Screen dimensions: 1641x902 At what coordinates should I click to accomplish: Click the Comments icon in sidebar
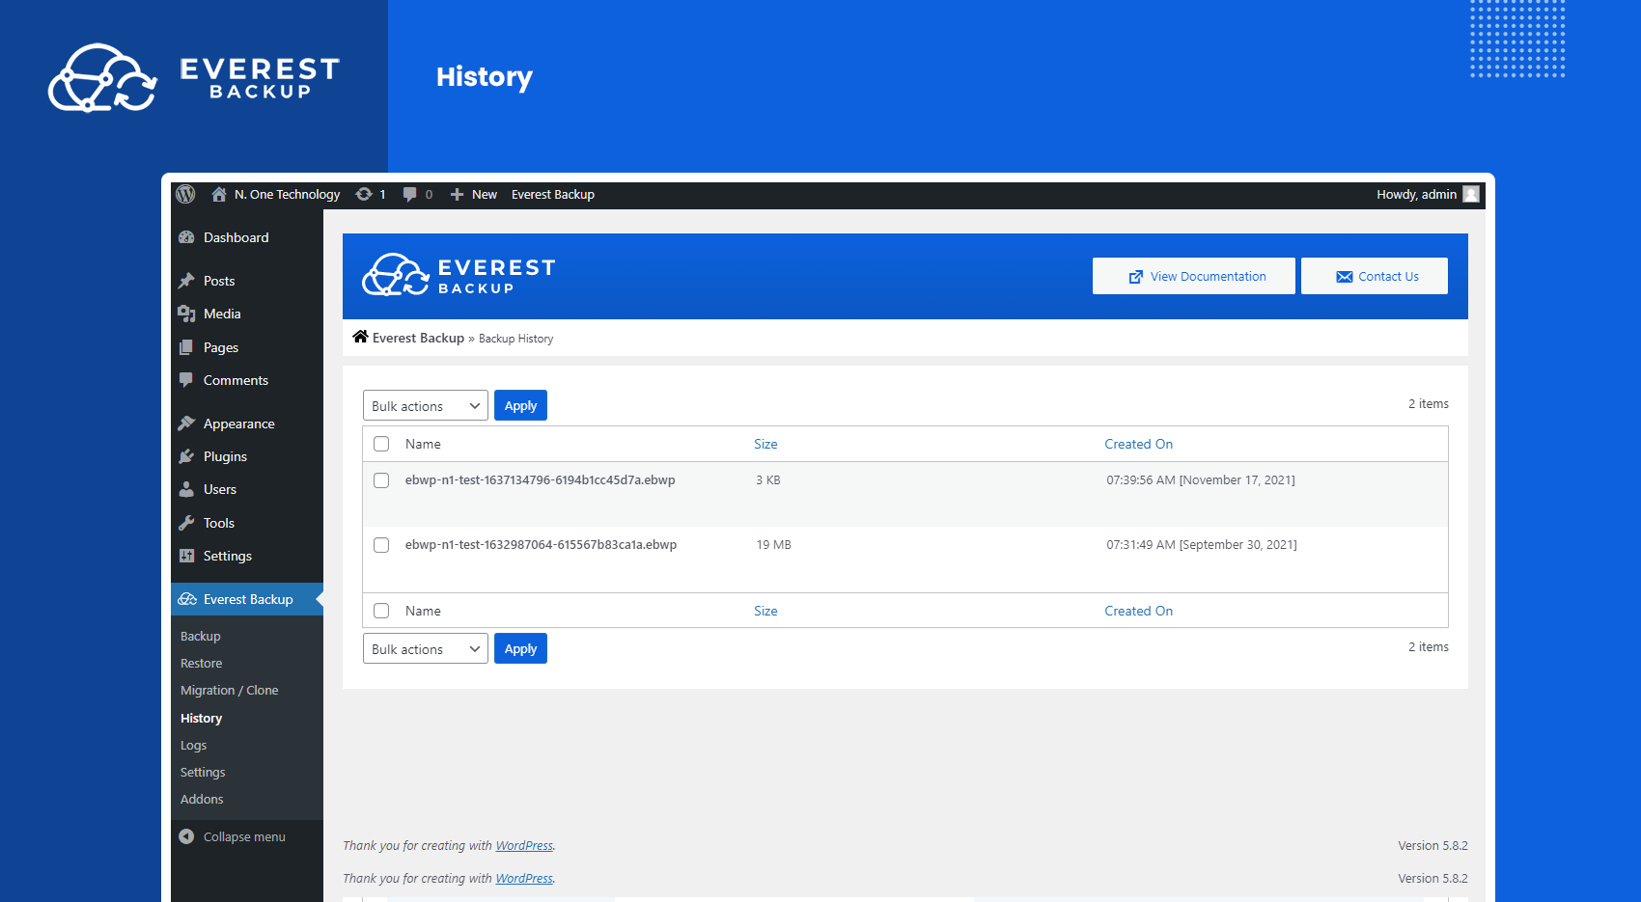(186, 380)
